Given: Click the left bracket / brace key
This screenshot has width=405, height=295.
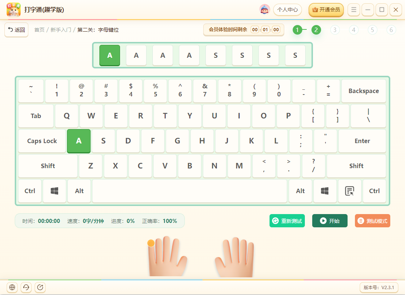Looking at the screenshot, I should pos(313,116).
